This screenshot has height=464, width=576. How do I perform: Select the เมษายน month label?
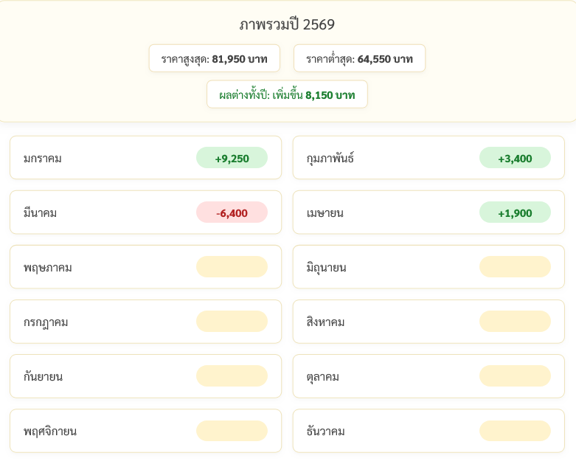[x=325, y=212]
